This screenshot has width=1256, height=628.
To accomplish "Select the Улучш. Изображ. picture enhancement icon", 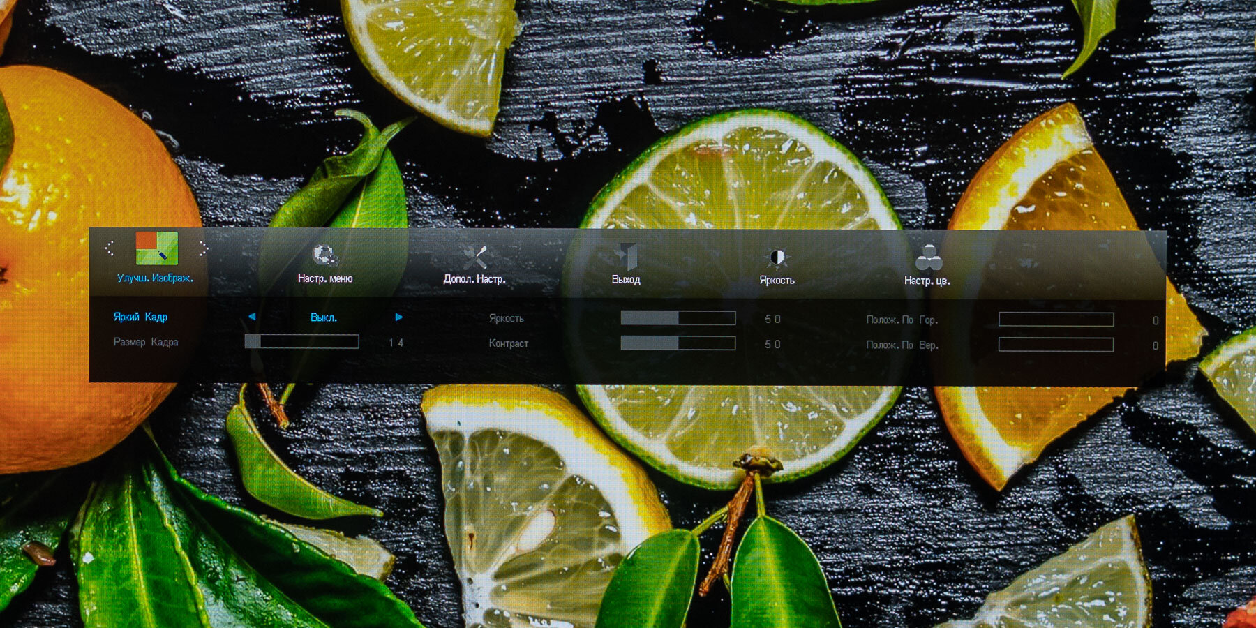I will coord(156,248).
